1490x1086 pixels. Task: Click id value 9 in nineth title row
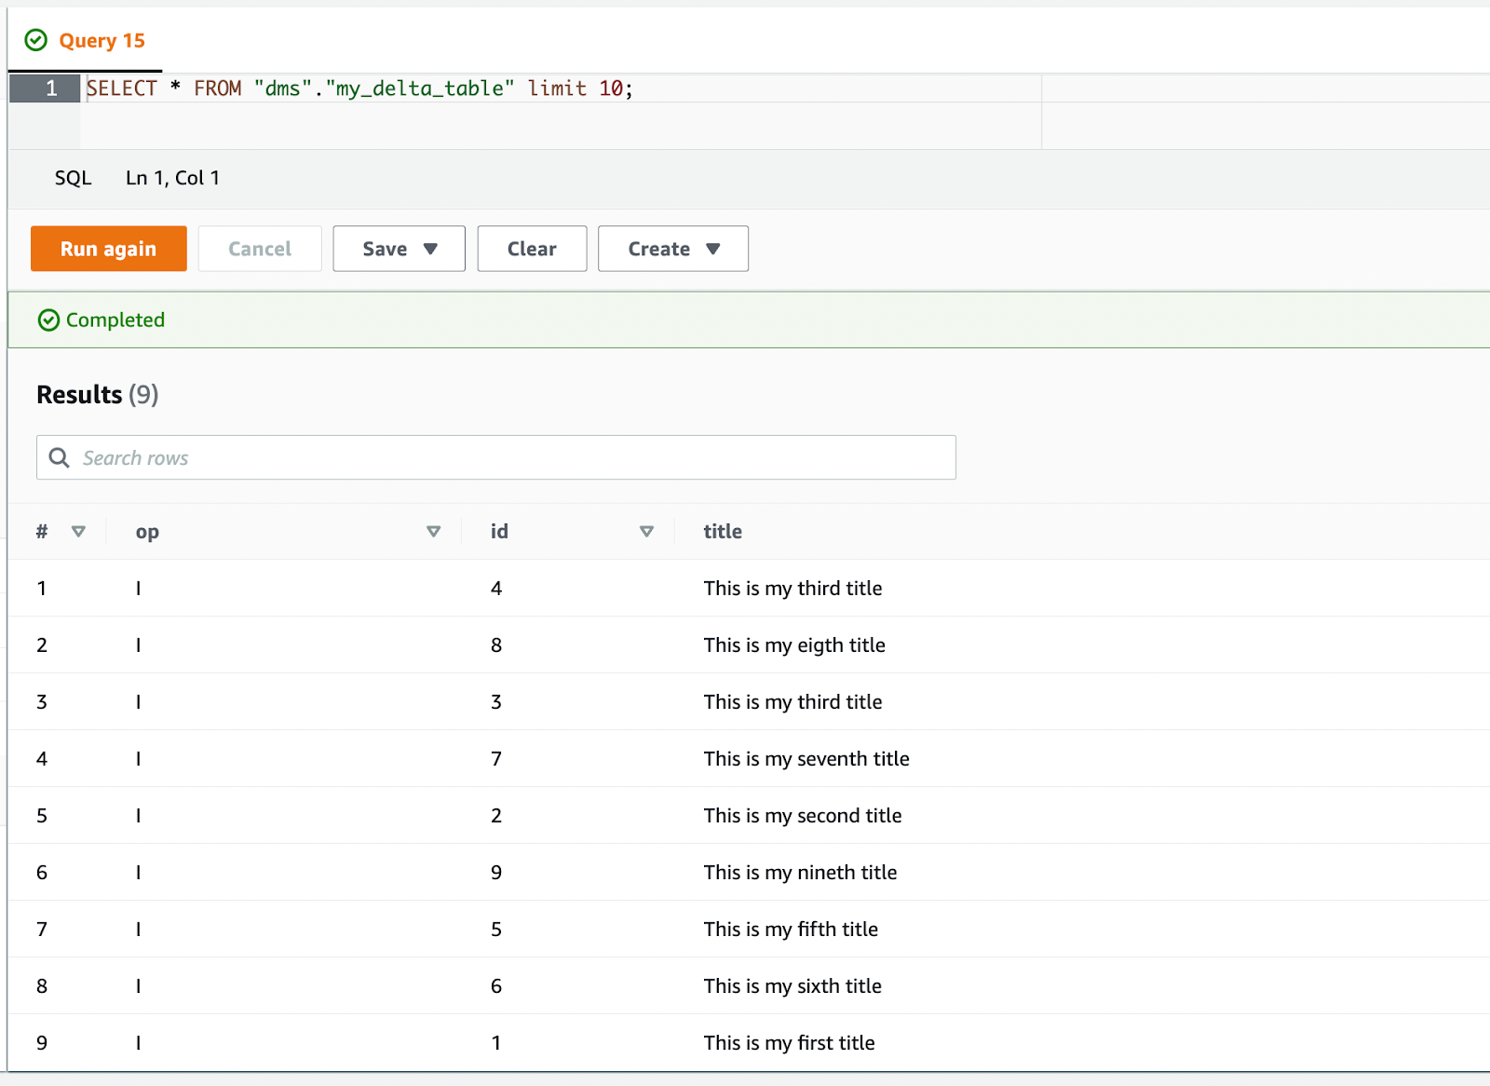pos(496,873)
